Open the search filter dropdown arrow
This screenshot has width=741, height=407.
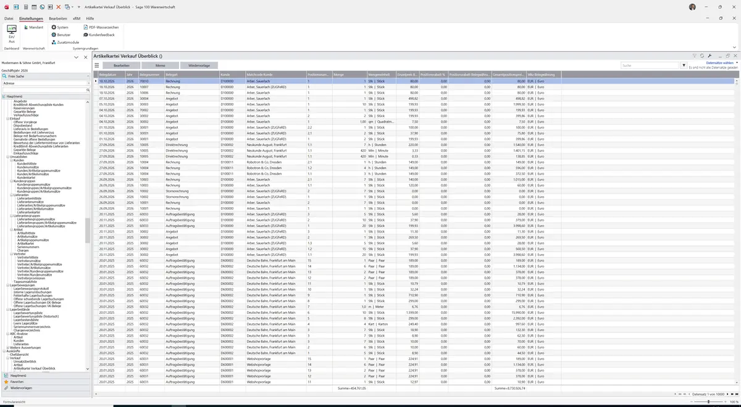684,65
